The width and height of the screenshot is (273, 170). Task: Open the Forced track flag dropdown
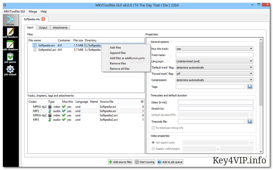[x=214, y=74]
